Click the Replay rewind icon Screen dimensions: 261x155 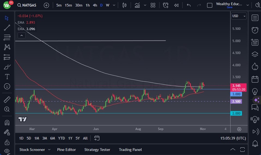tap(176, 5)
